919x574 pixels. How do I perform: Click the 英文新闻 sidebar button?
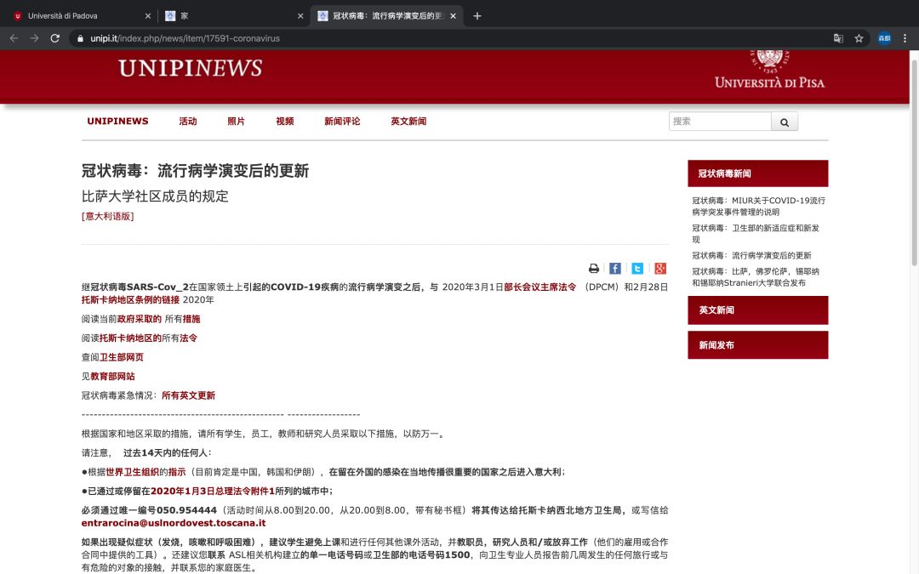click(758, 310)
